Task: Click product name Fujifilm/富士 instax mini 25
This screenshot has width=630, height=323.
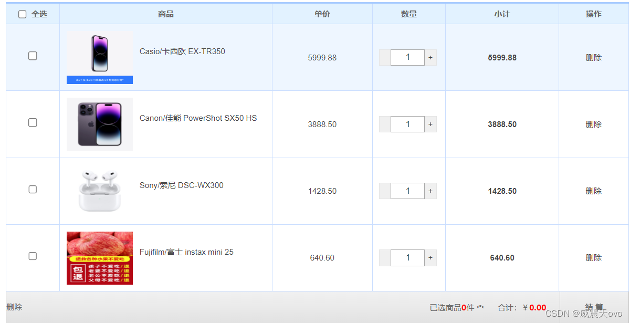Action: coord(186,252)
